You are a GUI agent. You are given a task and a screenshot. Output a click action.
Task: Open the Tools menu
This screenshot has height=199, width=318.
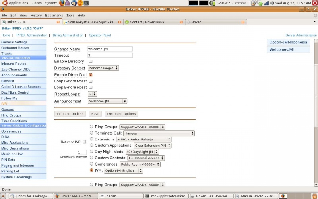pos(70,15)
